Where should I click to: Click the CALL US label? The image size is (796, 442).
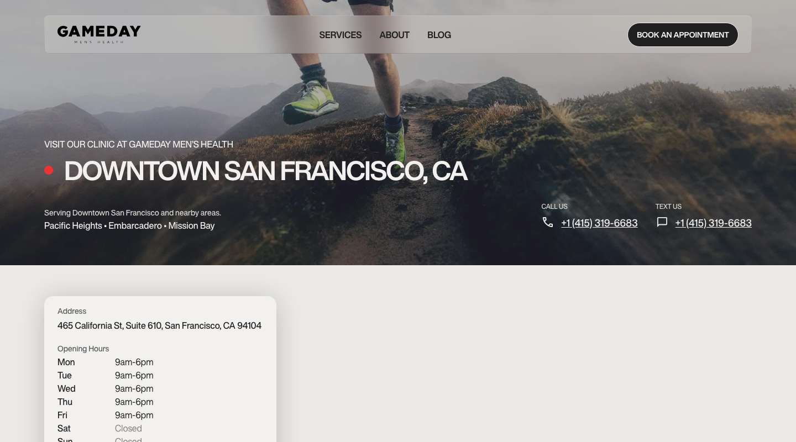click(554, 207)
